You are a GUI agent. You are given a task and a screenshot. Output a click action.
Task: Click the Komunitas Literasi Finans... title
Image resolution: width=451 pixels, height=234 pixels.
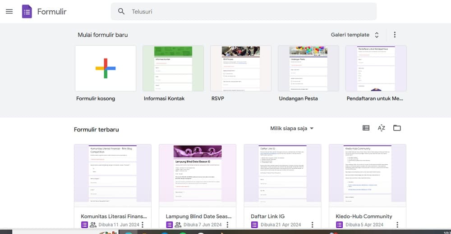[x=114, y=216]
